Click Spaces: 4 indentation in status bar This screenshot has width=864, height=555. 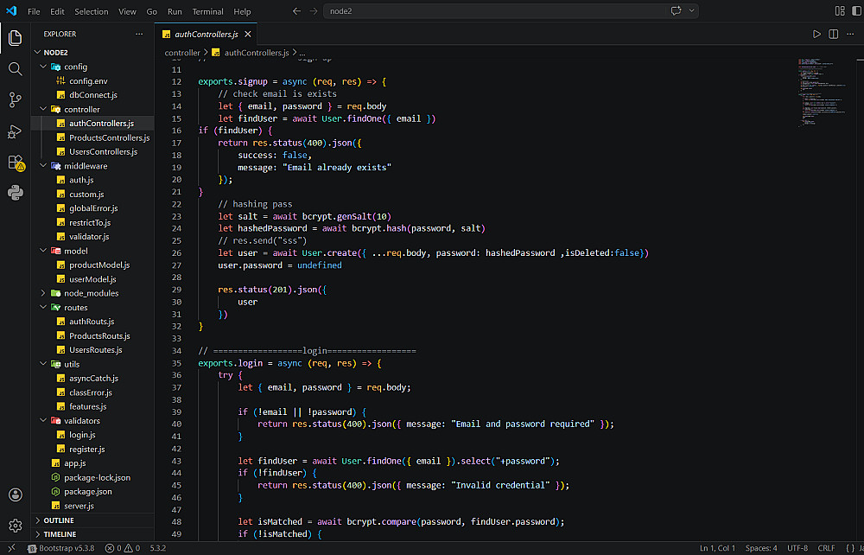[x=761, y=548]
